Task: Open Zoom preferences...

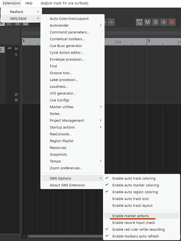Action: click(73, 168)
